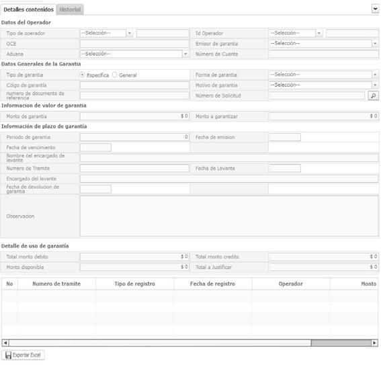This screenshot has width=381, height=365.
Task: Click numero de documento de referencia field
Action: click(134, 95)
